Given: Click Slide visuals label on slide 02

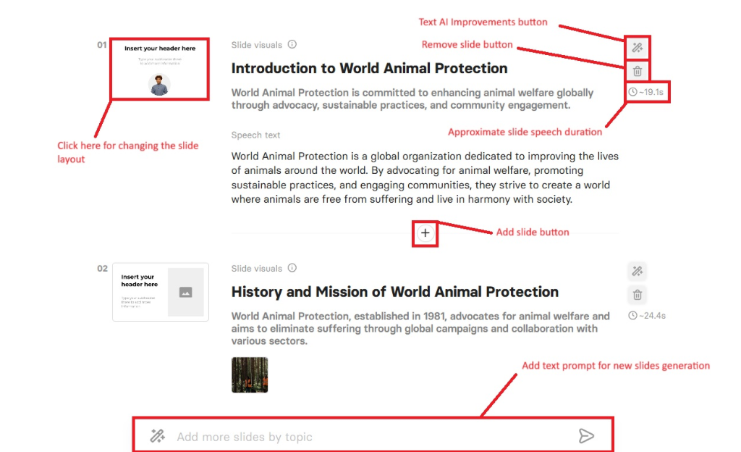Looking at the screenshot, I should pos(257,269).
